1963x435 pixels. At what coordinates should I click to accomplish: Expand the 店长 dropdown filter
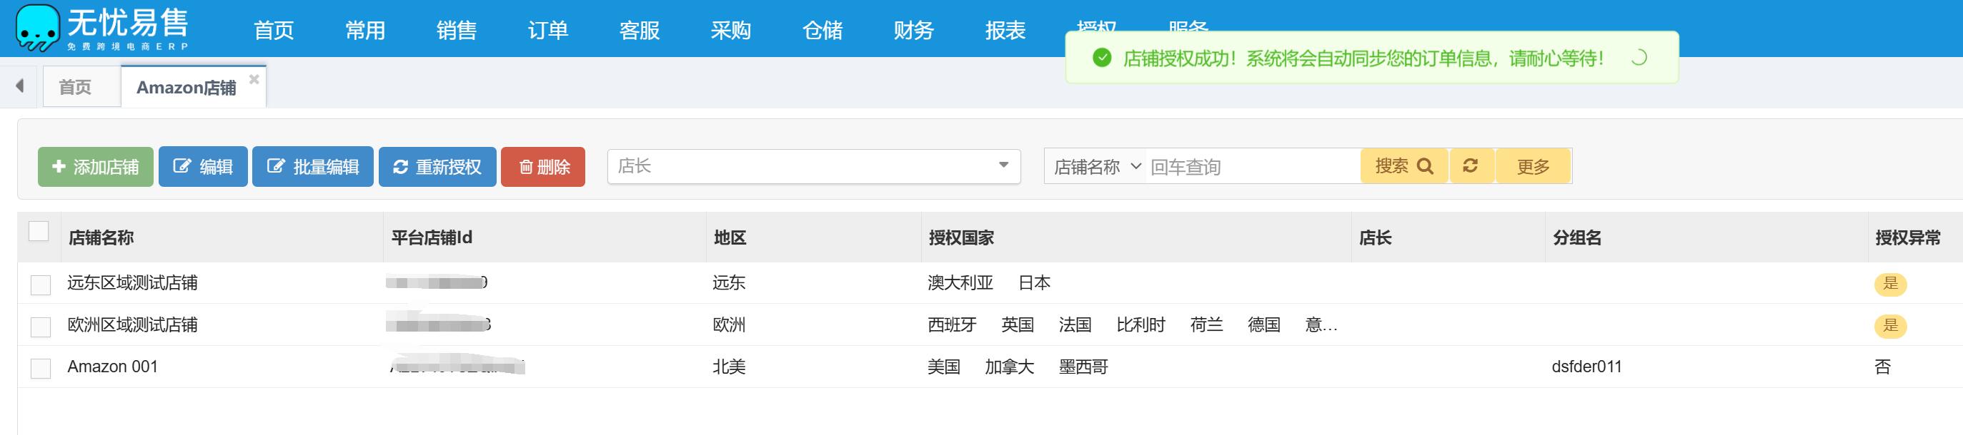coord(813,165)
